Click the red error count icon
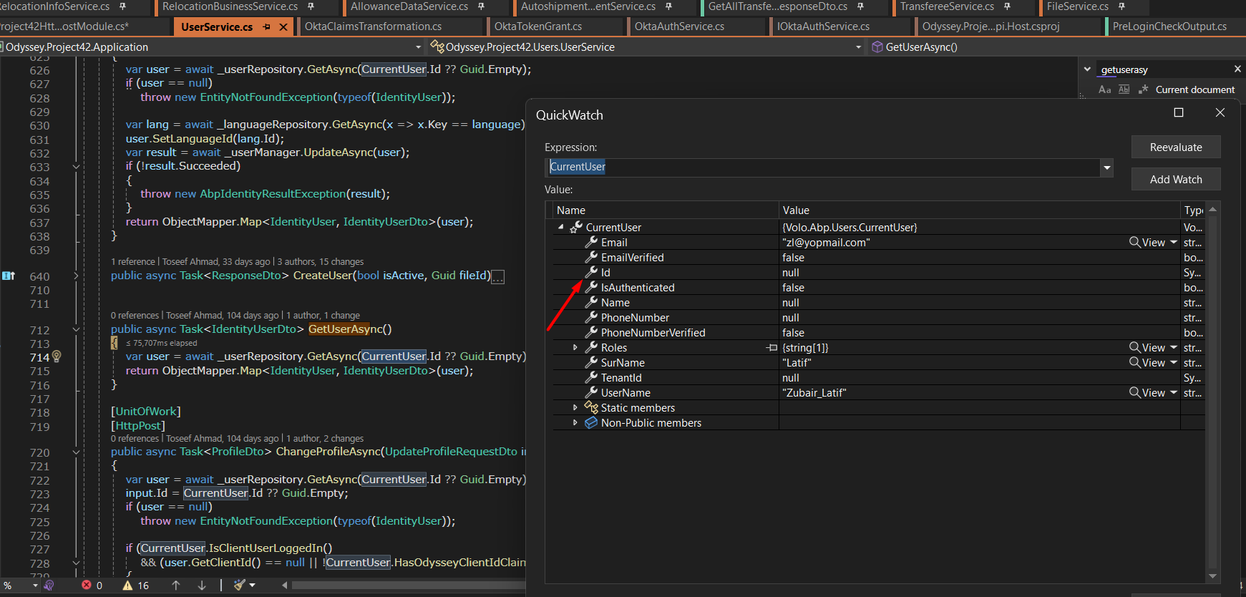This screenshot has width=1246, height=597. tap(87, 585)
